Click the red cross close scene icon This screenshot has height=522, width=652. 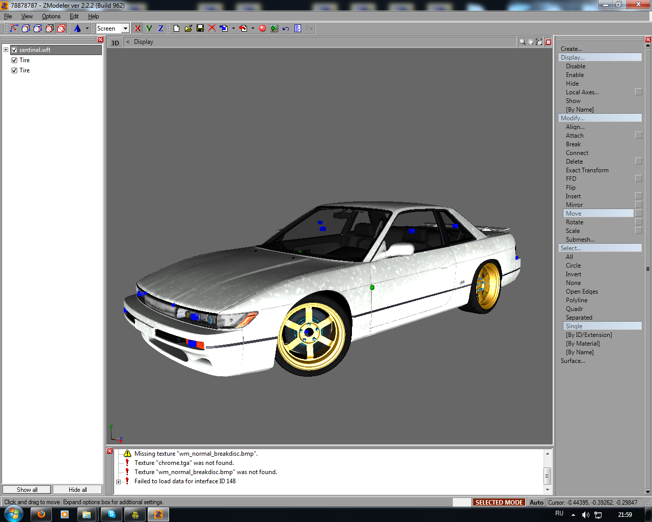tap(212, 29)
